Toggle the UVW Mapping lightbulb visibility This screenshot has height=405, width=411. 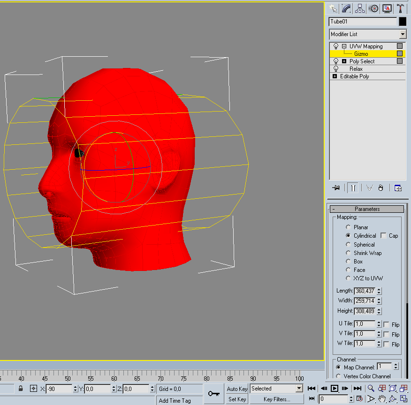click(x=336, y=46)
